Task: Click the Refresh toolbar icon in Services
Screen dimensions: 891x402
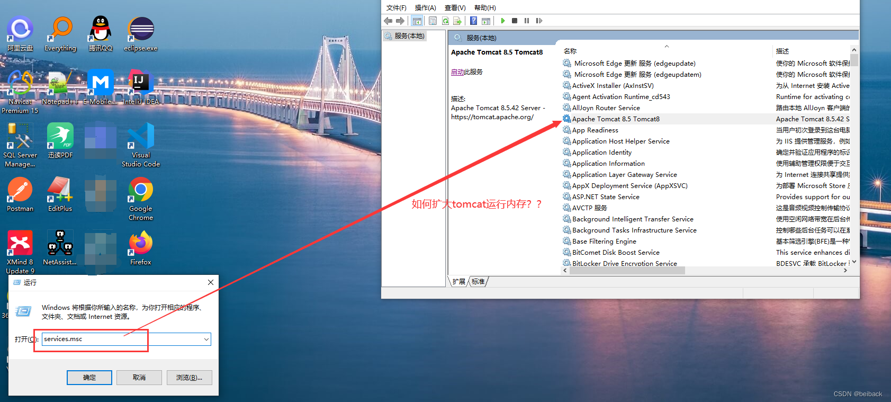Action: pos(445,21)
